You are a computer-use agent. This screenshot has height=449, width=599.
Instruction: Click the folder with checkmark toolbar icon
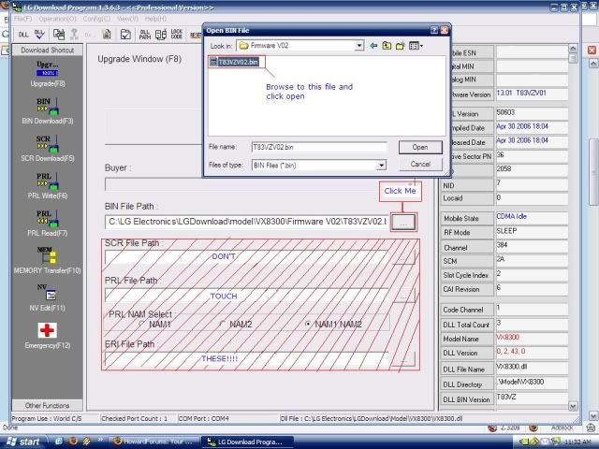(125, 35)
